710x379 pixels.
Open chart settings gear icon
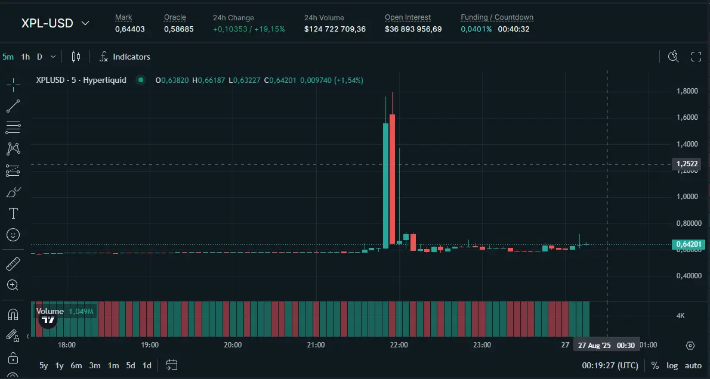point(690,346)
